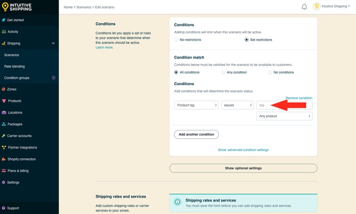Click the notification bell icon
356x214 pixels.
tap(304, 7)
